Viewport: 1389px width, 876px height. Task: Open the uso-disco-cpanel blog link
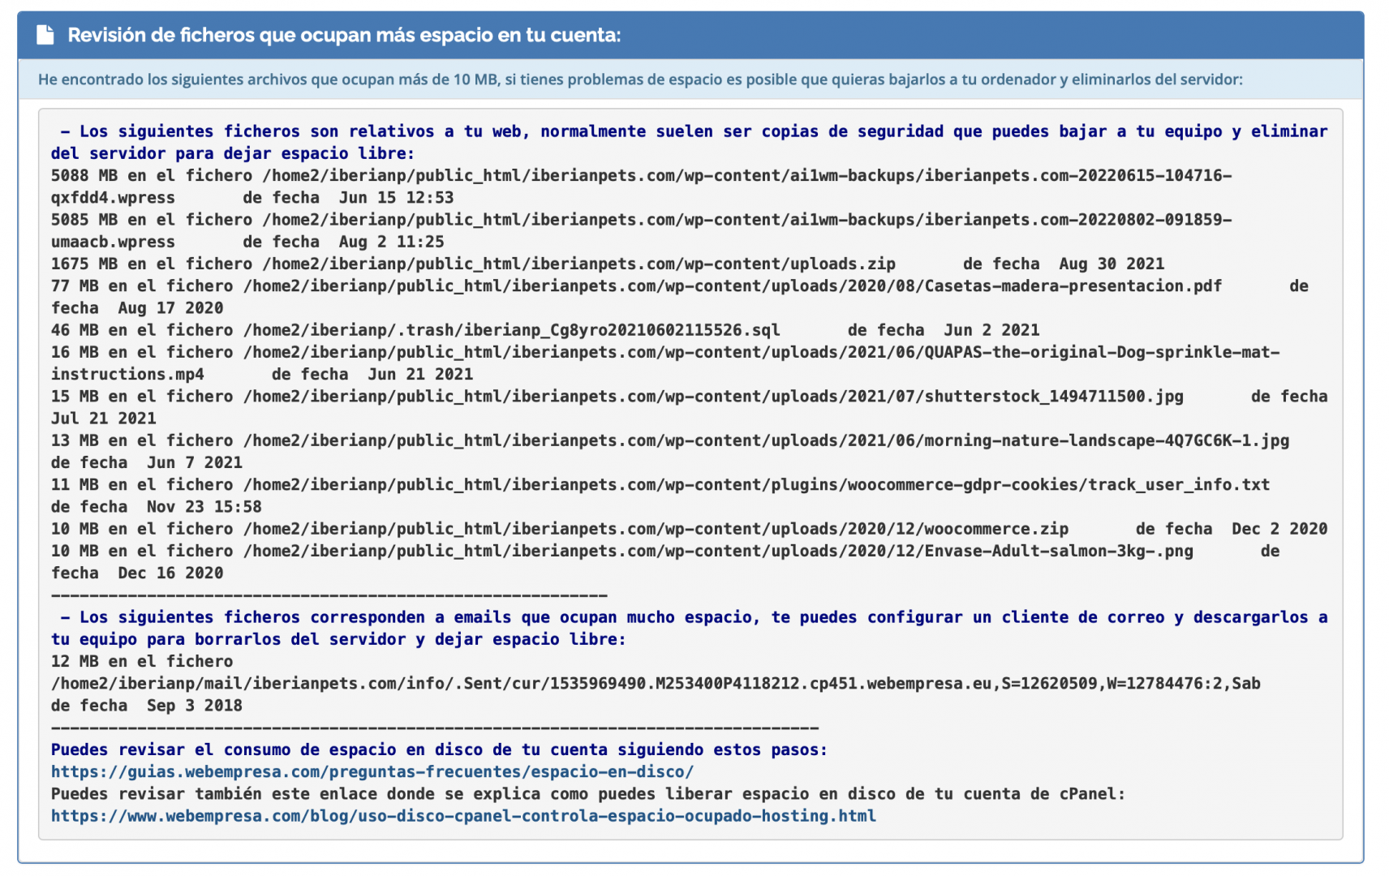463,815
